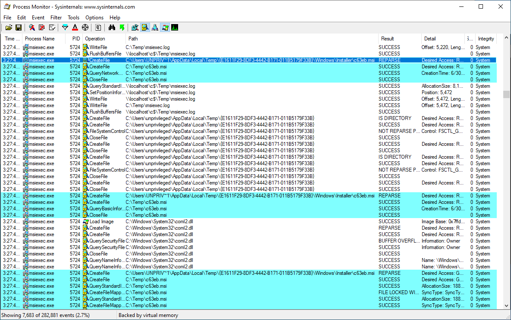The width and height of the screenshot is (511, 320).
Task: Open the Filter funnel icon
Action: [x=65, y=28]
